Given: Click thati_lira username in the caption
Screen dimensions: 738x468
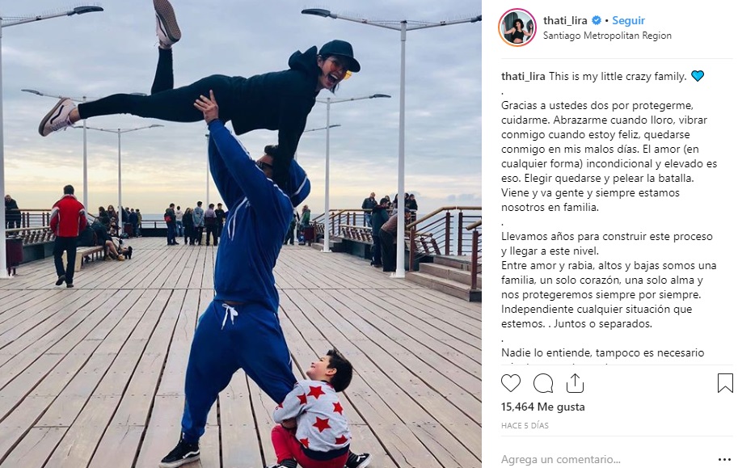Looking at the screenshot, I should [x=523, y=76].
